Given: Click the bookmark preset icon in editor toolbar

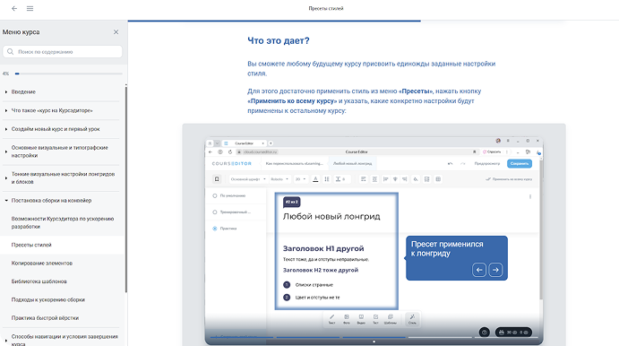Looking at the screenshot, I should coord(217,179).
